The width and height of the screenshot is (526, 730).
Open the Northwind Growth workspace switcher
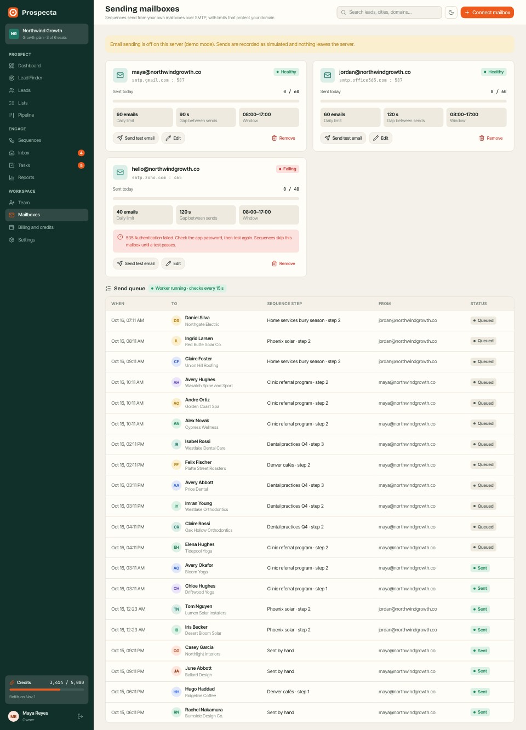point(47,34)
